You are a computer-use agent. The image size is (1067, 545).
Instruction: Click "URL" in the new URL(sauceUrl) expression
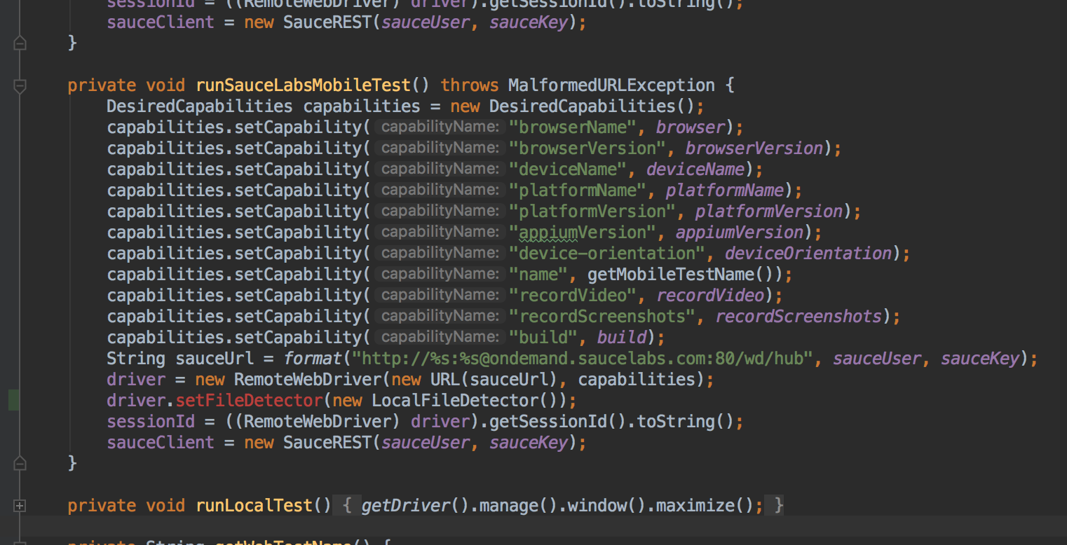point(445,380)
